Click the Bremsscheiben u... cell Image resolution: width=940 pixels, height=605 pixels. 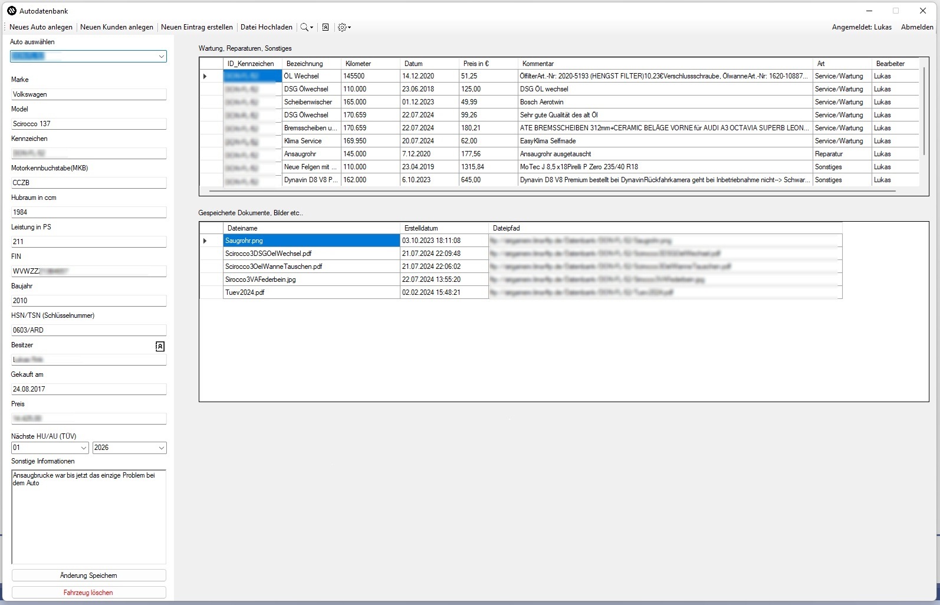[x=311, y=128]
